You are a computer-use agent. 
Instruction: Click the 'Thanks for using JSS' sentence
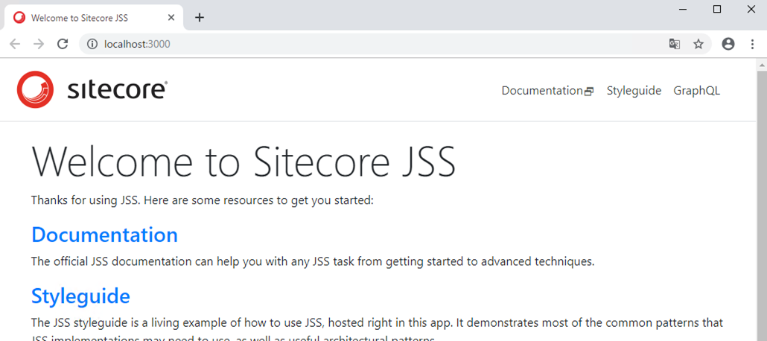[x=203, y=200]
